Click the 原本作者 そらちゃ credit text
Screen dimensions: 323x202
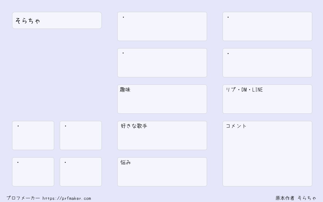tap(296, 198)
